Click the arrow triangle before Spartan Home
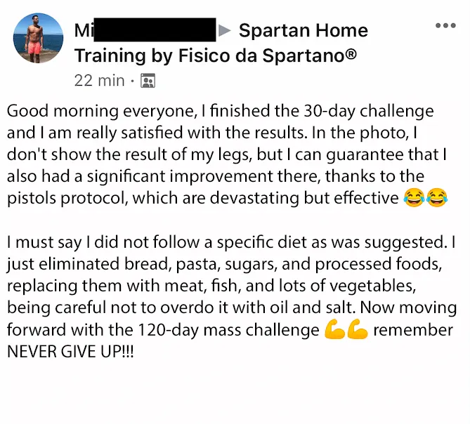Image resolution: width=470 pixels, height=424 pixels. pos(225,30)
